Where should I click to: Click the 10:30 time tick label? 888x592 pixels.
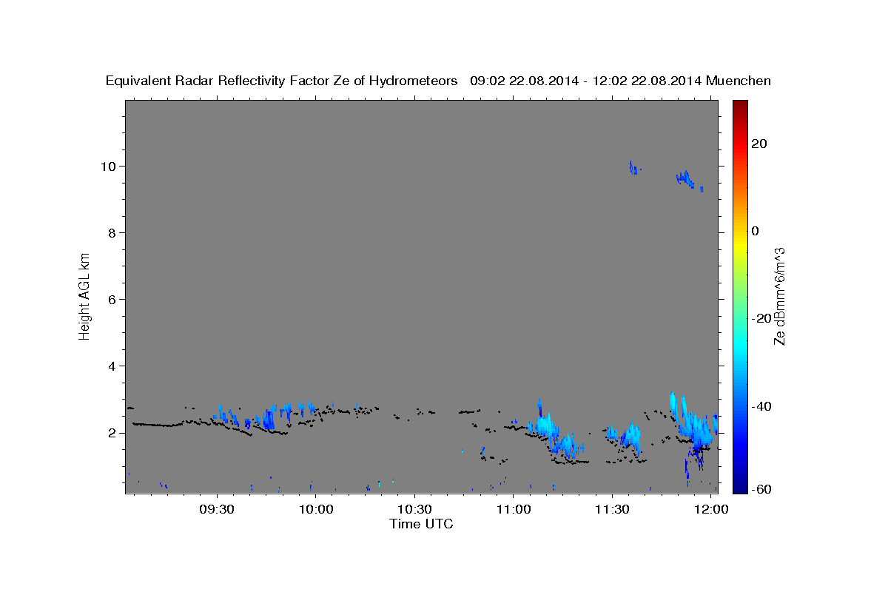coord(414,510)
